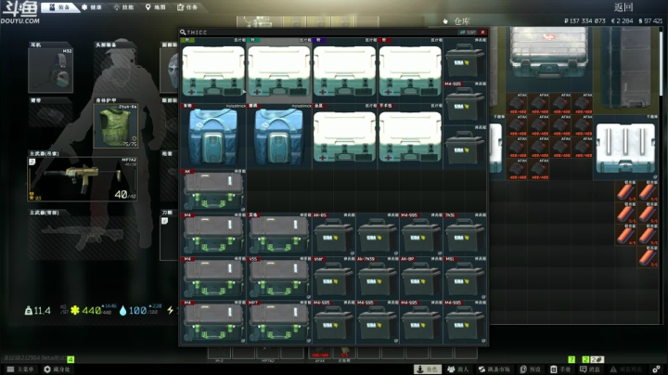The width and height of the screenshot is (668, 375).
Task: Select the purple-tagged medical case
Action: tap(344, 71)
